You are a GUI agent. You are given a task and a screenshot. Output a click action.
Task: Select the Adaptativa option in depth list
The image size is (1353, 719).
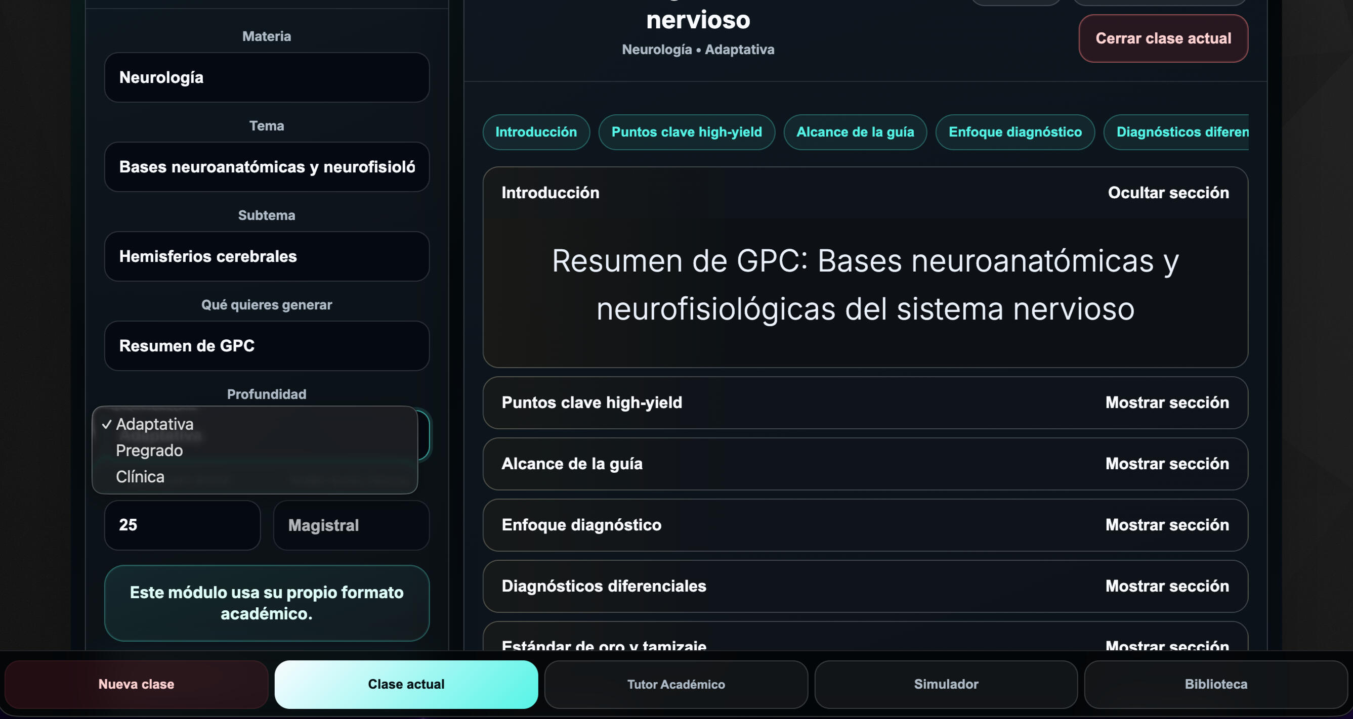point(255,424)
